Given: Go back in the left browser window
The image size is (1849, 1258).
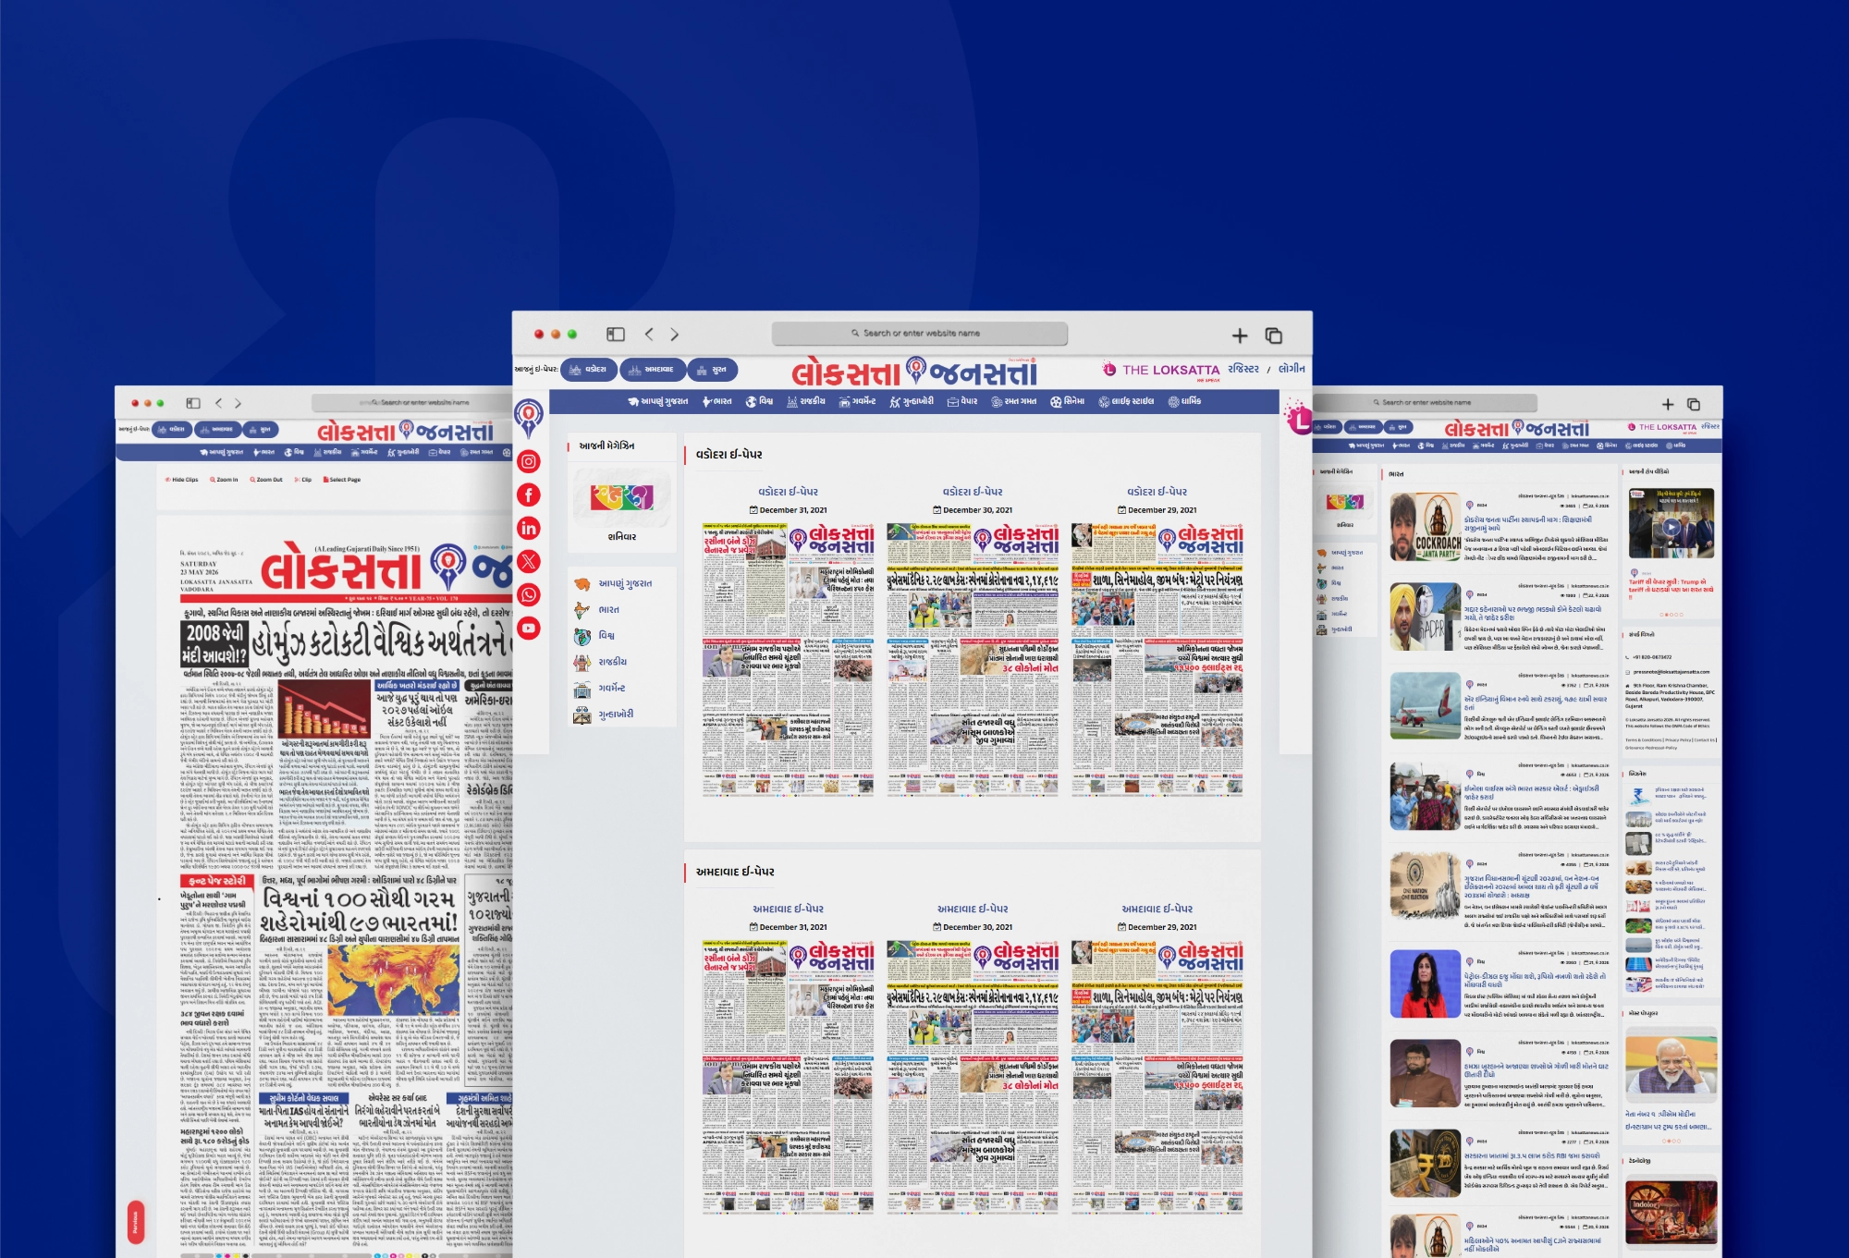Looking at the screenshot, I should tap(219, 403).
